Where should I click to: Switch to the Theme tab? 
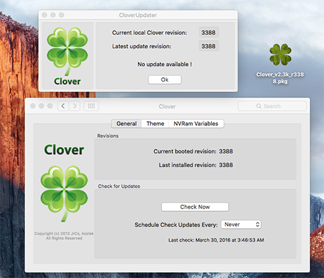155,124
